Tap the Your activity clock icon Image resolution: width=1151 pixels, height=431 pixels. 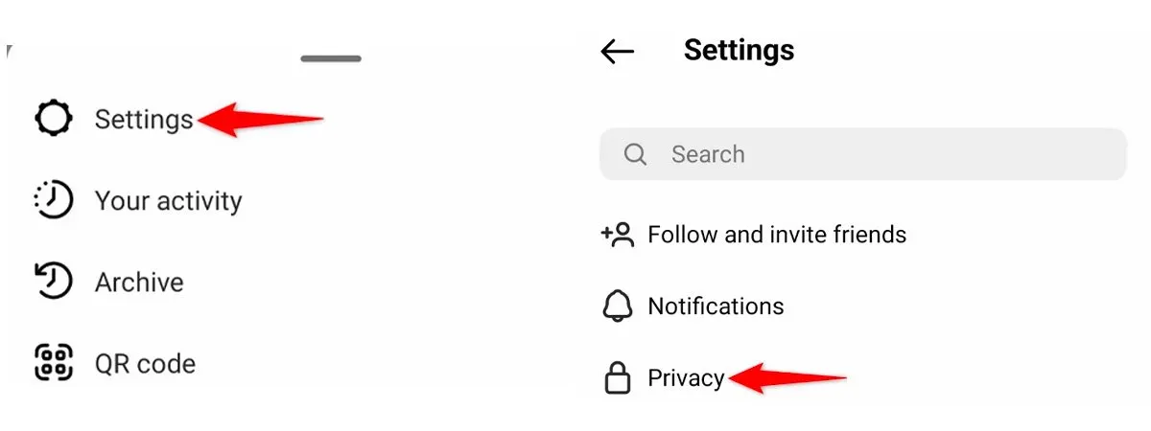pos(54,200)
